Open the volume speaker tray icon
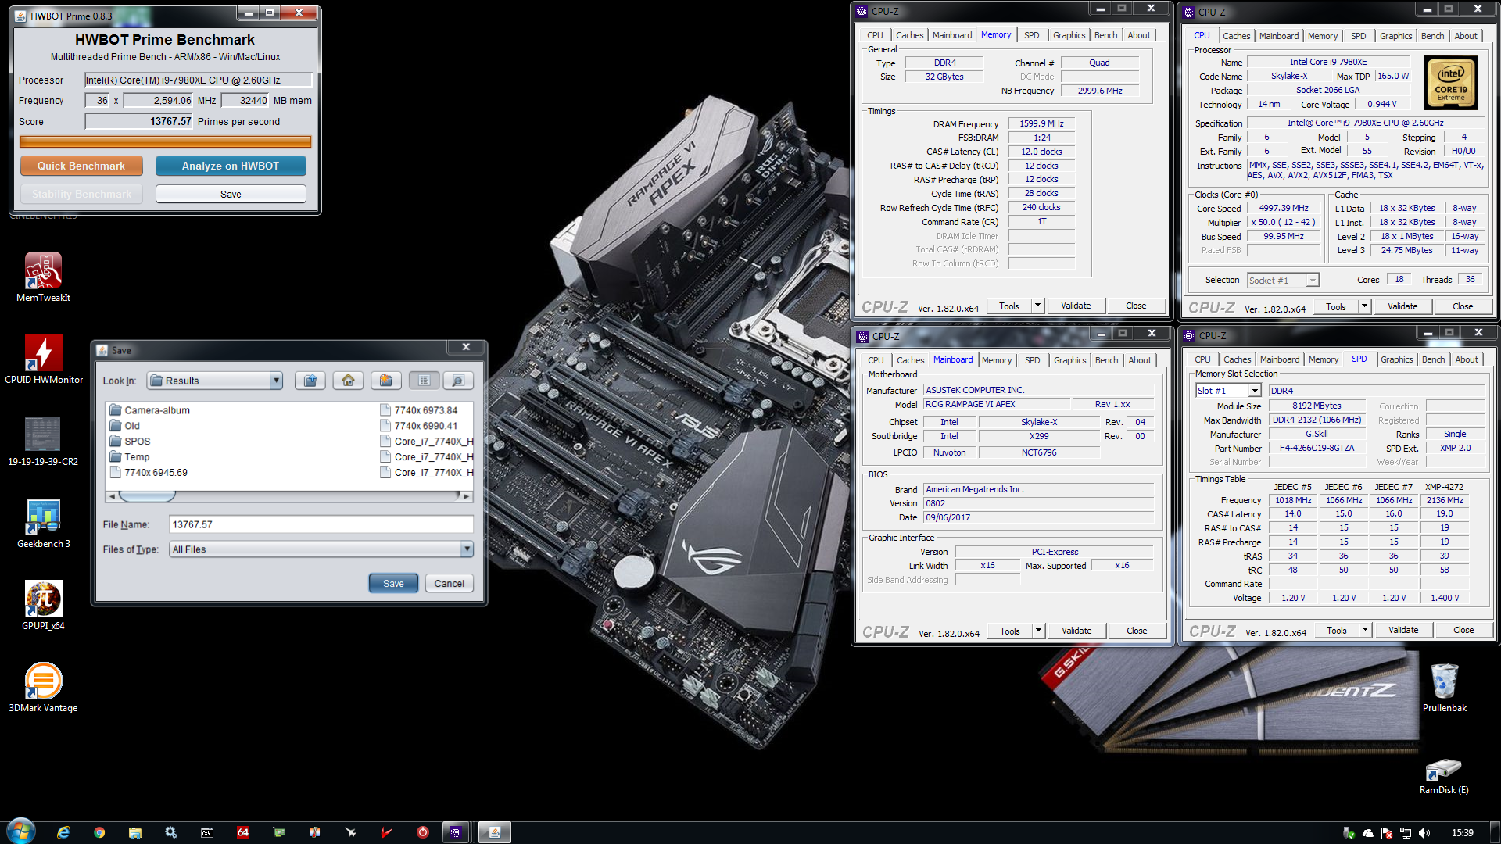The image size is (1501, 844). (1424, 833)
